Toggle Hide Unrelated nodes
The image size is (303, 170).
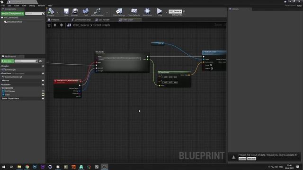point(97,12)
